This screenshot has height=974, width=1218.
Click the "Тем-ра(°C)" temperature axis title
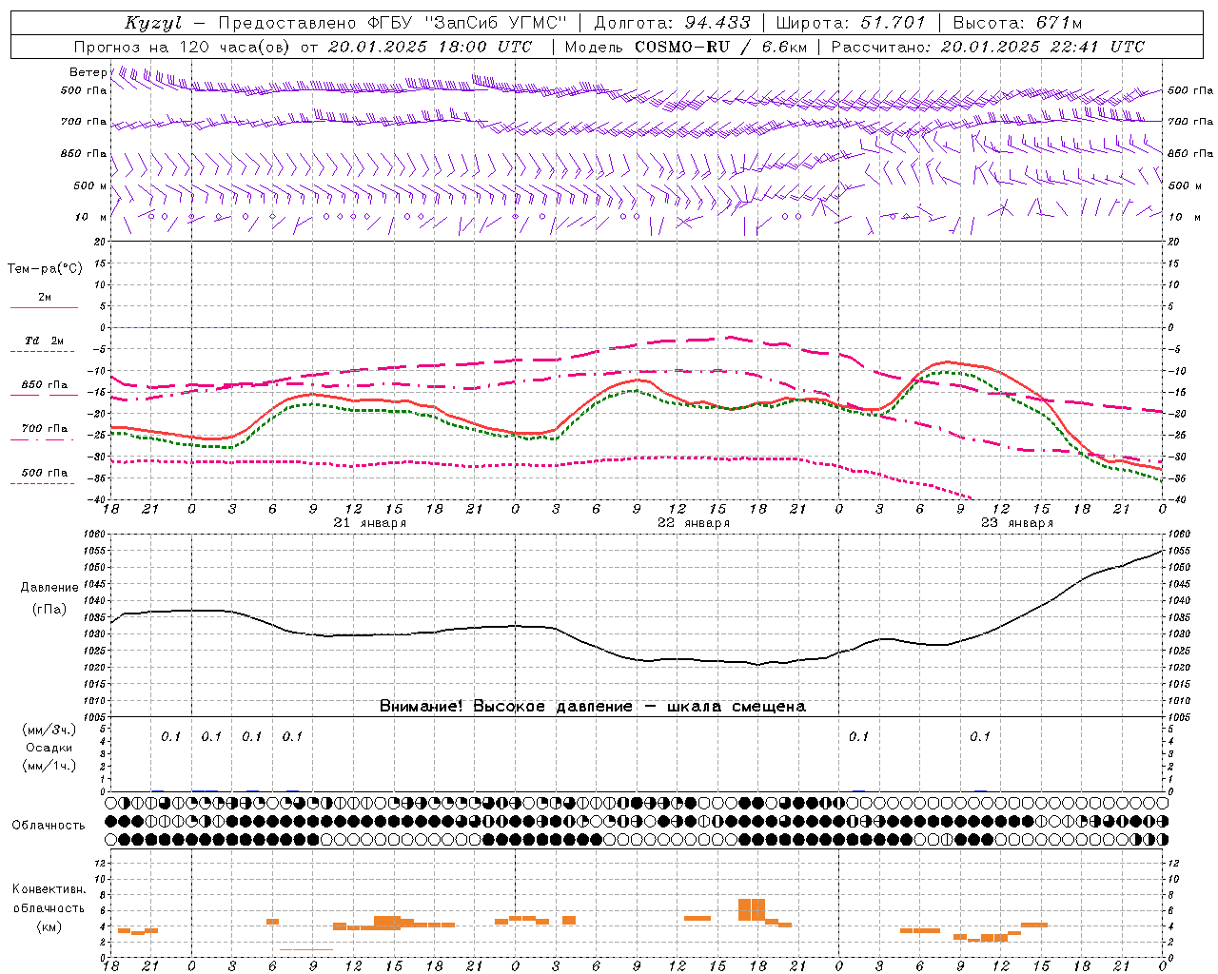[45, 269]
